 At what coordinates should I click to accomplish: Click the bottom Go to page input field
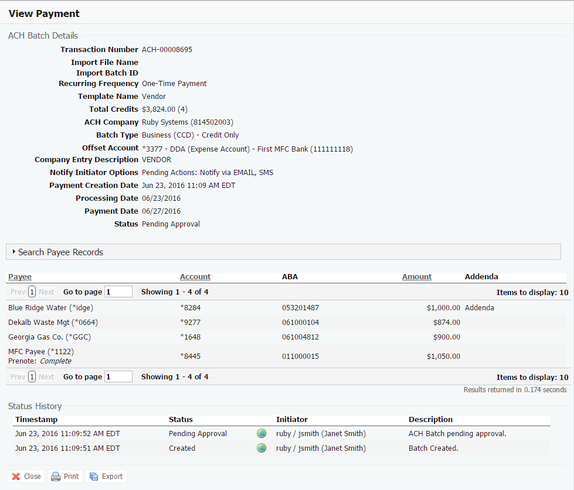pos(118,377)
